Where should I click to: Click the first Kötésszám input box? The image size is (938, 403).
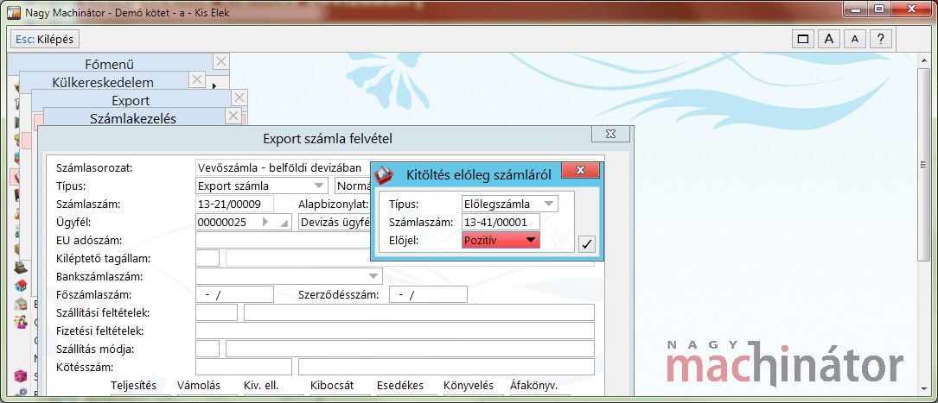click(x=244, y=367)
